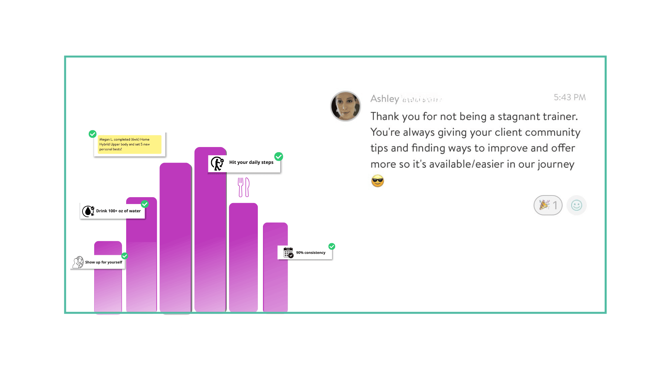The width and height of the screenshot is (660, 371).
Task: Toggle checkmark on Show up for yourself
Action: pyautogui.click(x=125, y=256)
